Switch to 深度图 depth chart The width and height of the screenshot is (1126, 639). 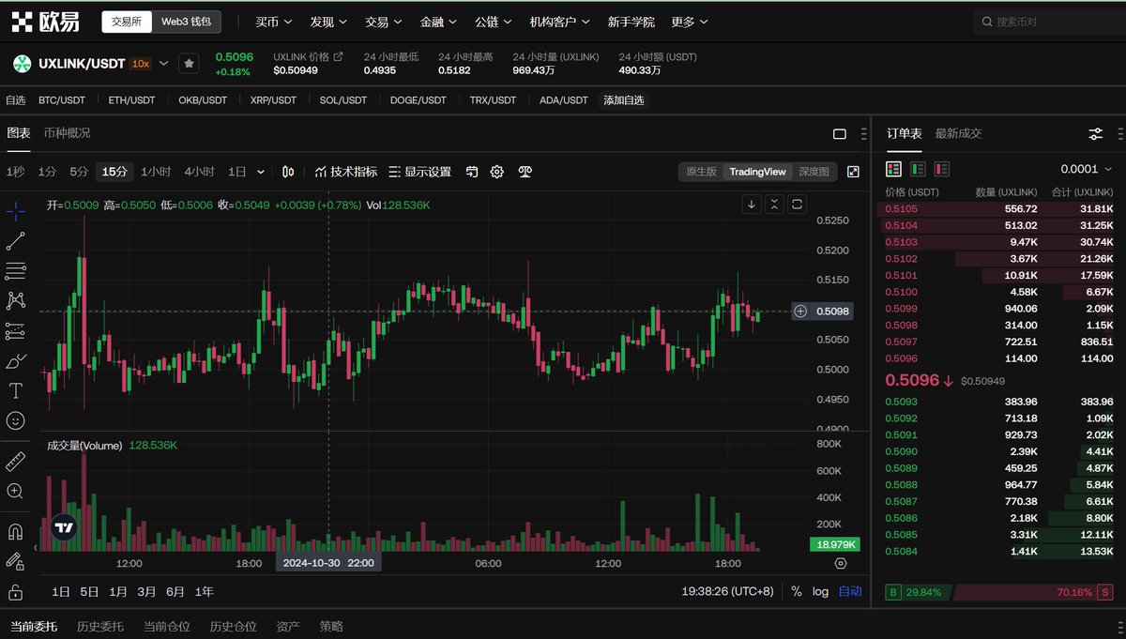[x=814, y=172]
